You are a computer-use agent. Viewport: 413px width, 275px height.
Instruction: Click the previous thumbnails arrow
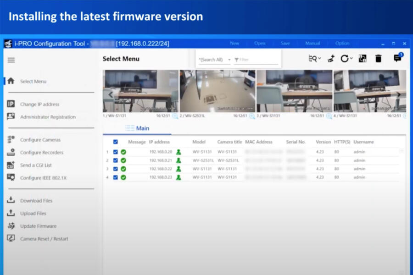pyautogui.click(x=110, y=94)
